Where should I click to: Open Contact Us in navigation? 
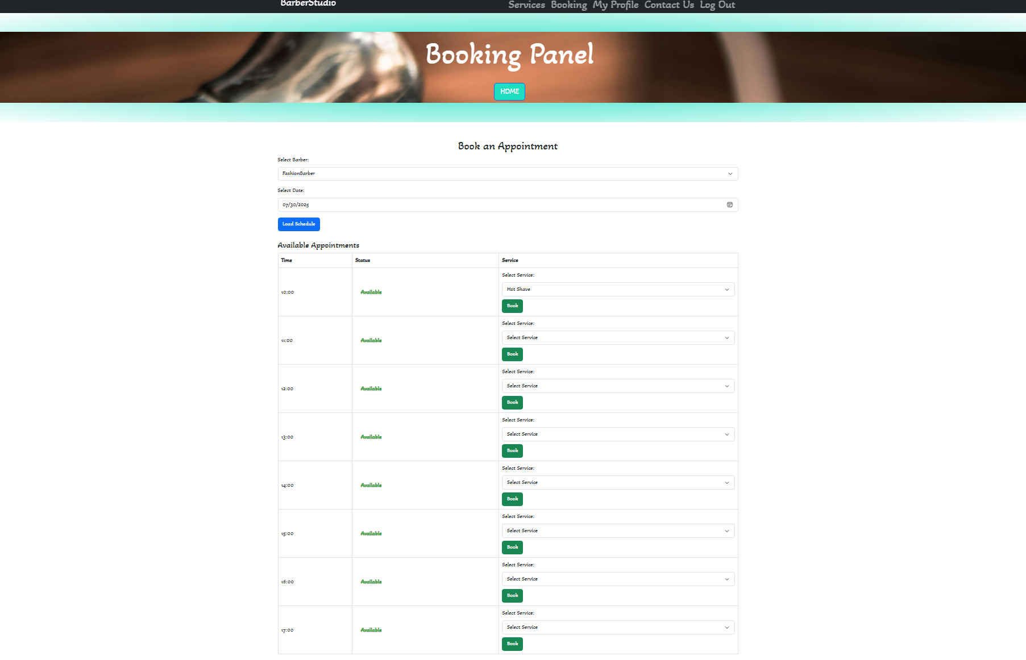pyautogui.click(x=668, y=5)
